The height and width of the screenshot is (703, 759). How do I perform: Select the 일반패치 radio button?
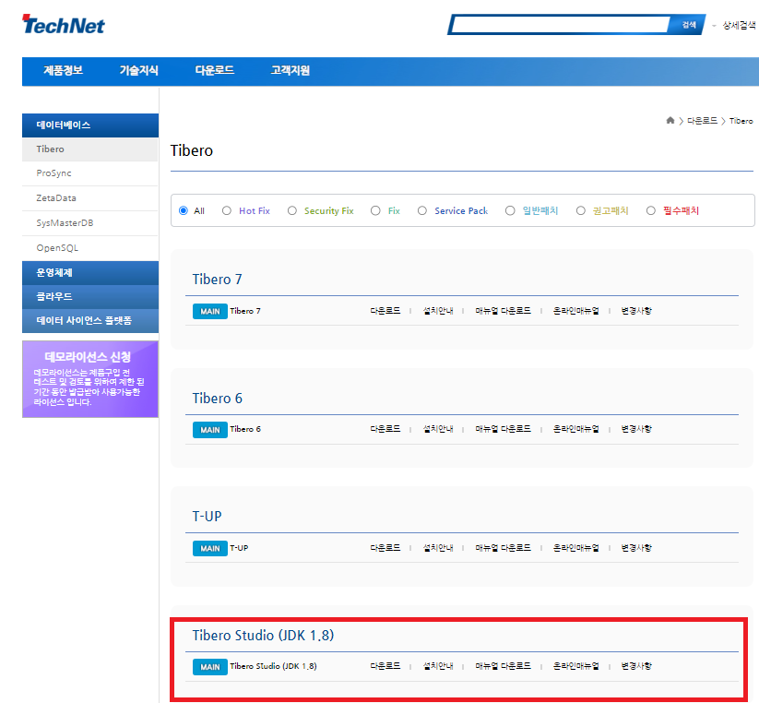[x=510, y=210]
